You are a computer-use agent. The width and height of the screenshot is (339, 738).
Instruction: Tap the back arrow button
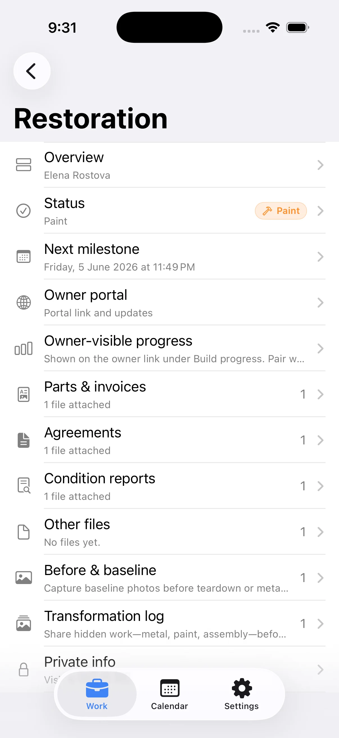coord(32,71)
